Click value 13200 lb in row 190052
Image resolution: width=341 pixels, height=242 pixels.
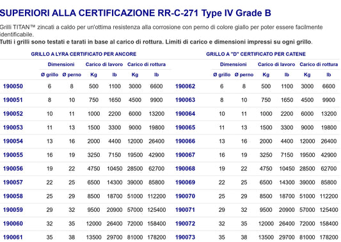(157, 113)
